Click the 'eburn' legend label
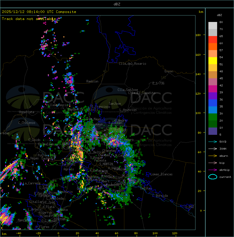 tap(224, 156)
